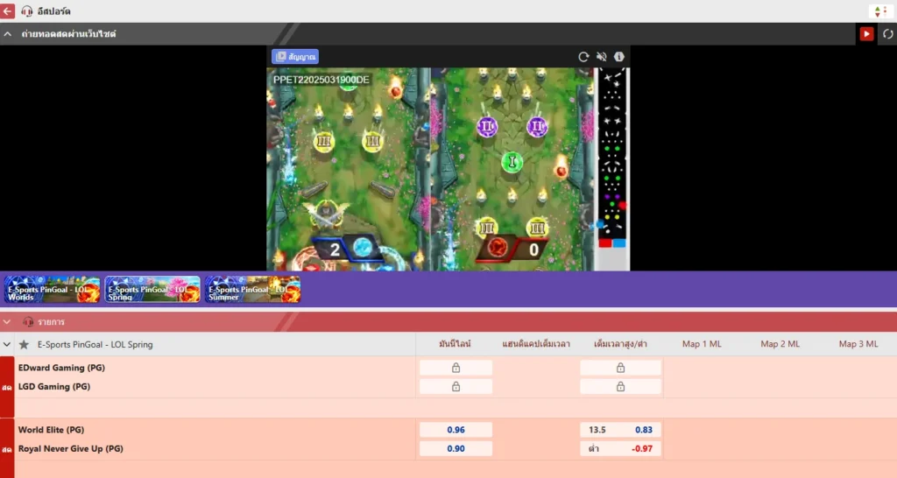
Task: Click EDward Gaming over/under locked cell
Action: click(x=621, y=368)
